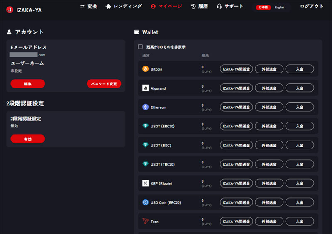Click the Algorand coin icon

click(x=146, y=88)
